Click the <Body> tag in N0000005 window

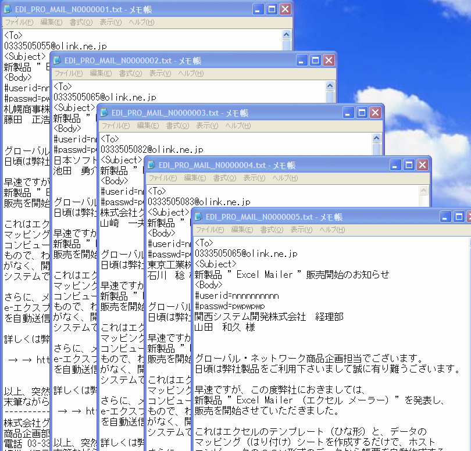click(x=209, y=285)
